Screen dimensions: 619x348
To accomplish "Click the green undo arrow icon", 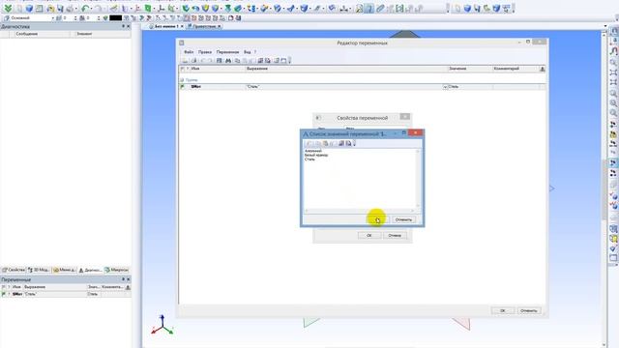I will point(85,8).
